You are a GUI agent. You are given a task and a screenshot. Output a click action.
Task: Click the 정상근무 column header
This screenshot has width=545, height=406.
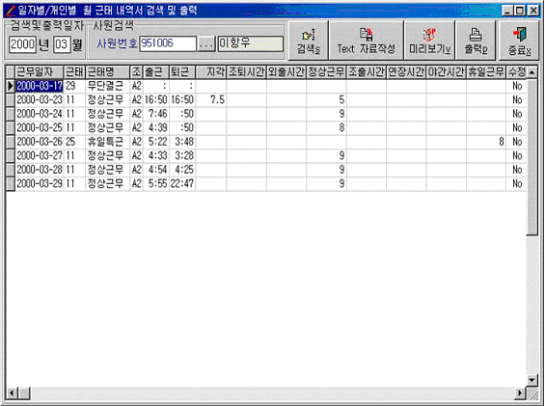tap(326, 72)
